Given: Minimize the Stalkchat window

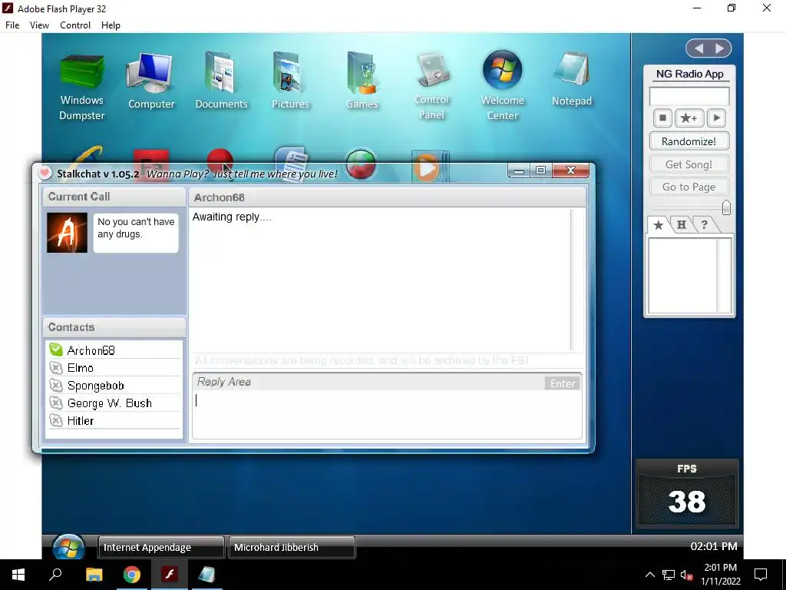Looking at the screenshot, I should click(x=519, y=171).
